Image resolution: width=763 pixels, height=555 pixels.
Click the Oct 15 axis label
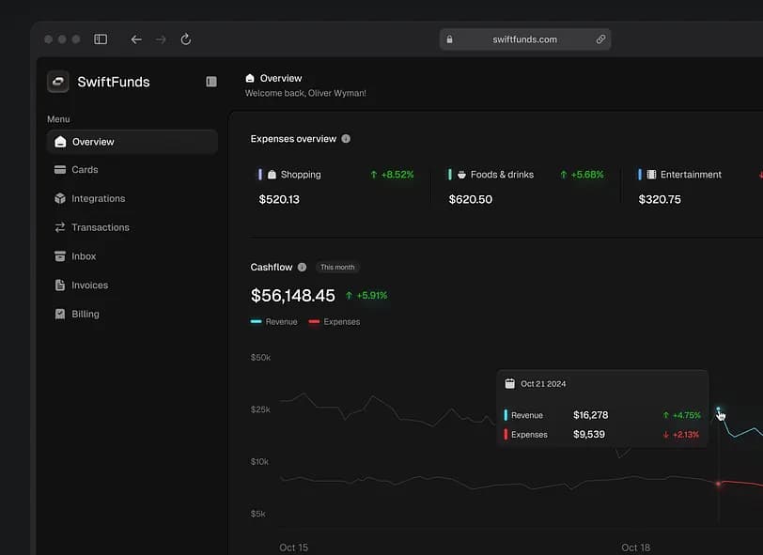[x=293, y=547]
